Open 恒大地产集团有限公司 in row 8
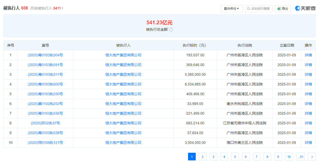318x164 pixels. pyautogui.click(x=123, y=123)
